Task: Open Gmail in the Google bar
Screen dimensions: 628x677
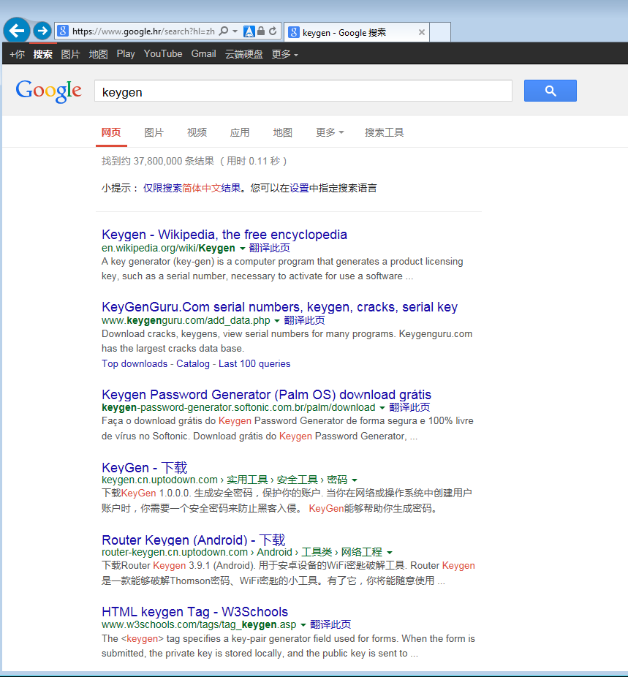Action: 203,54
